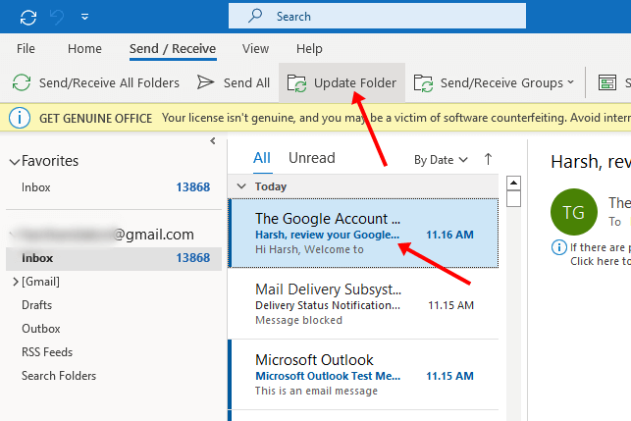This screenshot has height=421, width=631.
Task: Open the File menu
Action: (x=26, y=49)
